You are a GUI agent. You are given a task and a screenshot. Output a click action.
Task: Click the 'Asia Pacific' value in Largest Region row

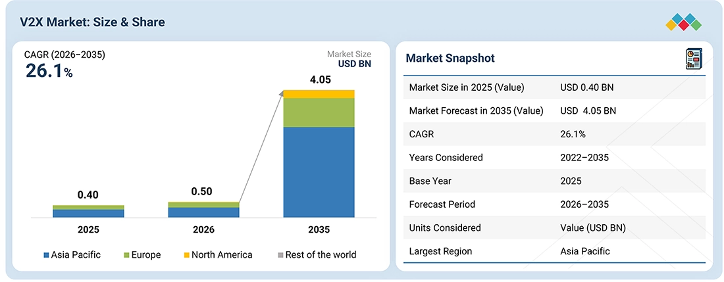click(x=585, y=251)
